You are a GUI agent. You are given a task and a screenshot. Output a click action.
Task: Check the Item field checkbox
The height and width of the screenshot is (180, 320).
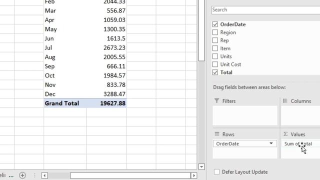[x=215, y=48]
